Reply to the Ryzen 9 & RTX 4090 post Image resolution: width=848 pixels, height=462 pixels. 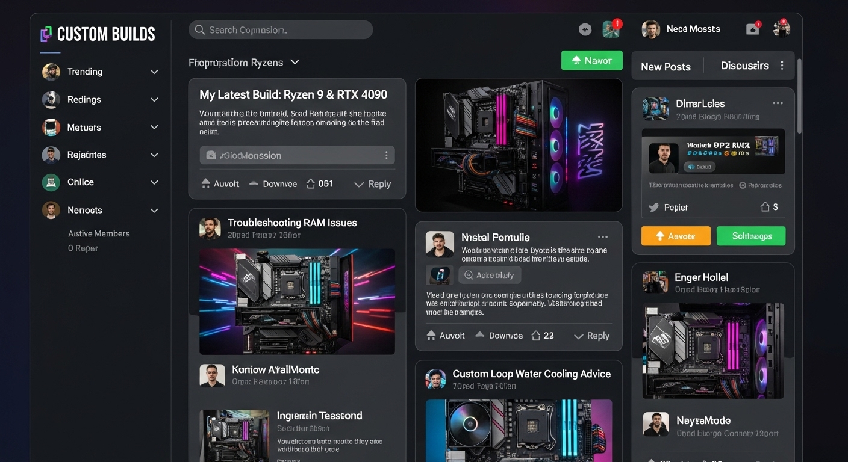point(373,184)
